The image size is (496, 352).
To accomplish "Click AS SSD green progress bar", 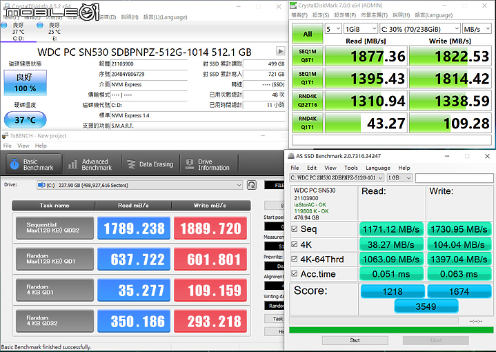I will (x=391, y=330).
